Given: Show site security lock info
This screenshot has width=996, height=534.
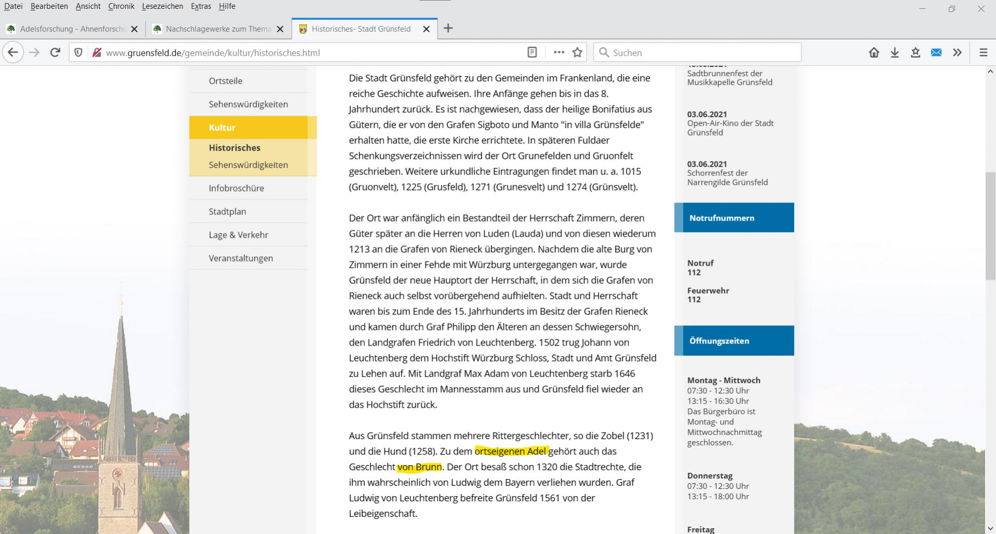Looking at the screenshot, I should (97, 52).
